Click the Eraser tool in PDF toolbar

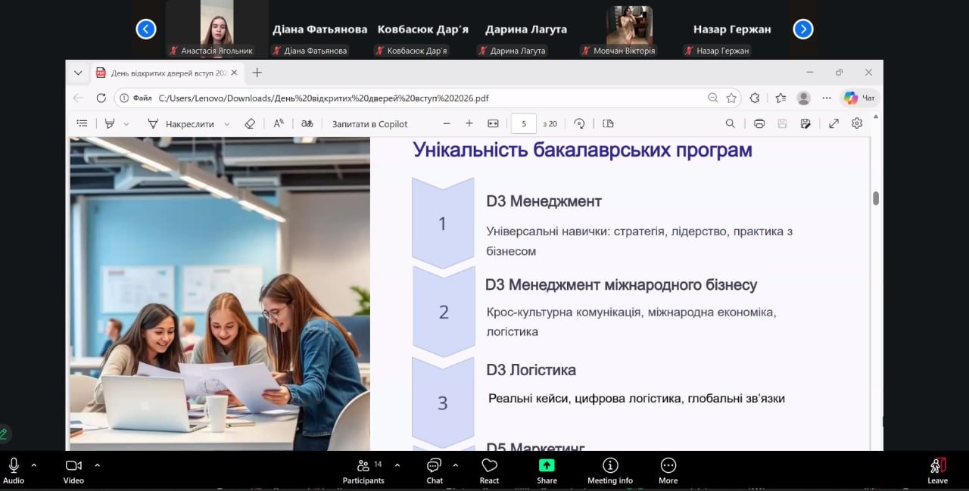(250, 123)
